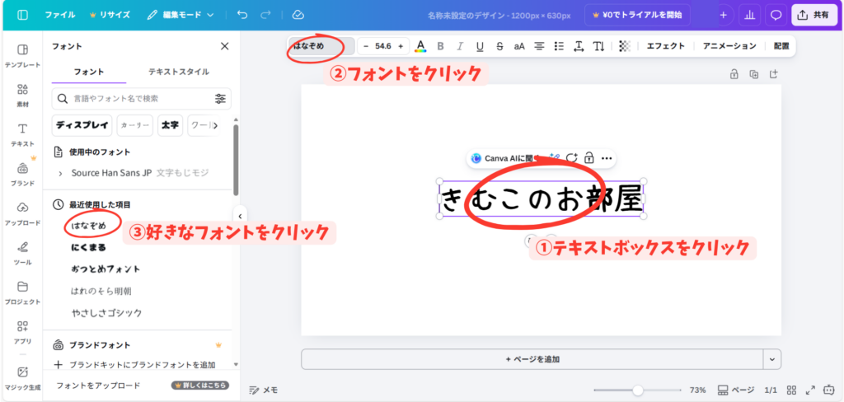Open the analytics chart icon
This screenshot has height=402, width=844.
pyautogui.click(x=748, y=15)
